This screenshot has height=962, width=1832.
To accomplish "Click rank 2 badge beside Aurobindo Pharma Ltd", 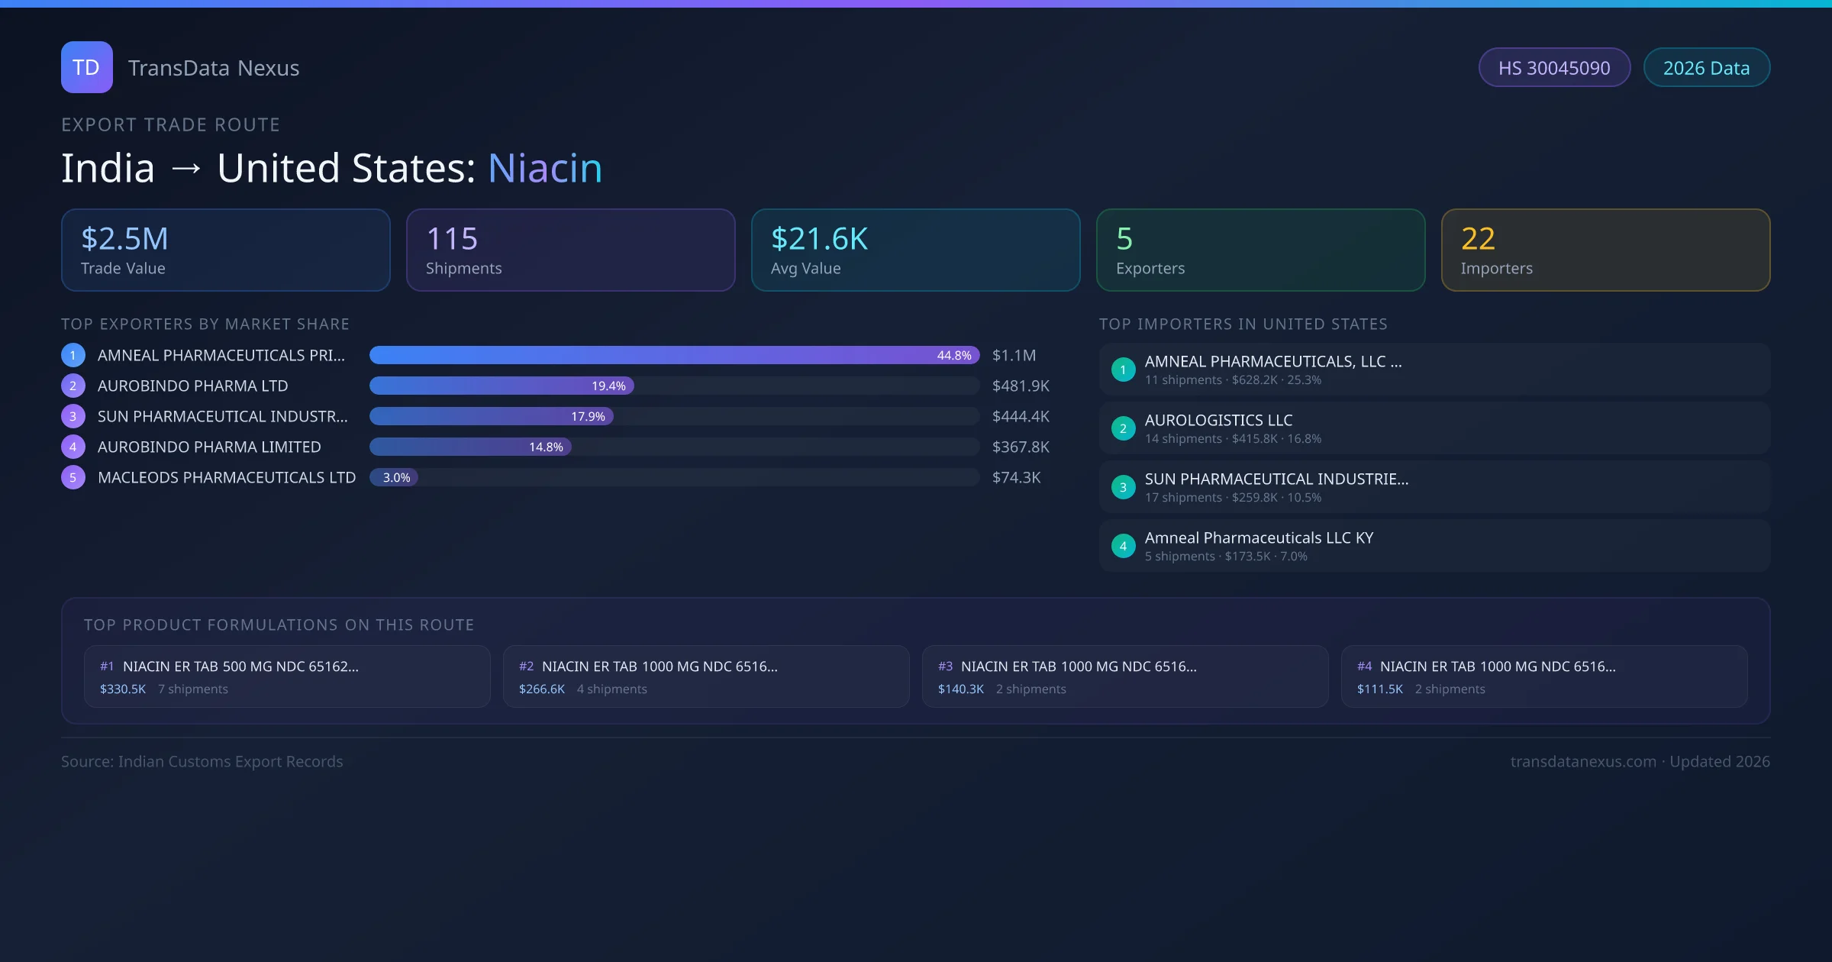I will 73,386.
